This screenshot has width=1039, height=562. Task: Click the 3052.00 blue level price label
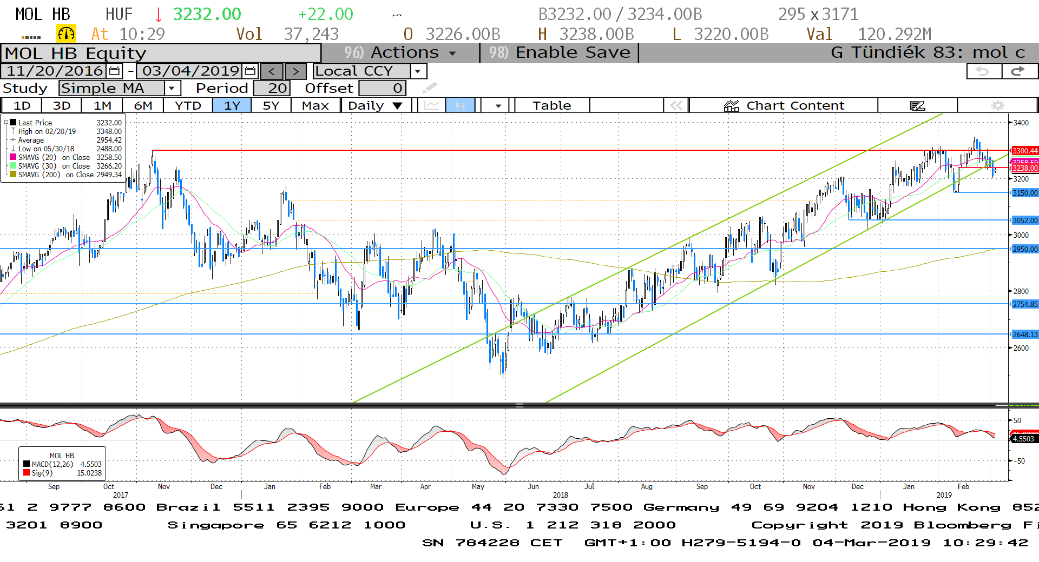[1024, 220]
